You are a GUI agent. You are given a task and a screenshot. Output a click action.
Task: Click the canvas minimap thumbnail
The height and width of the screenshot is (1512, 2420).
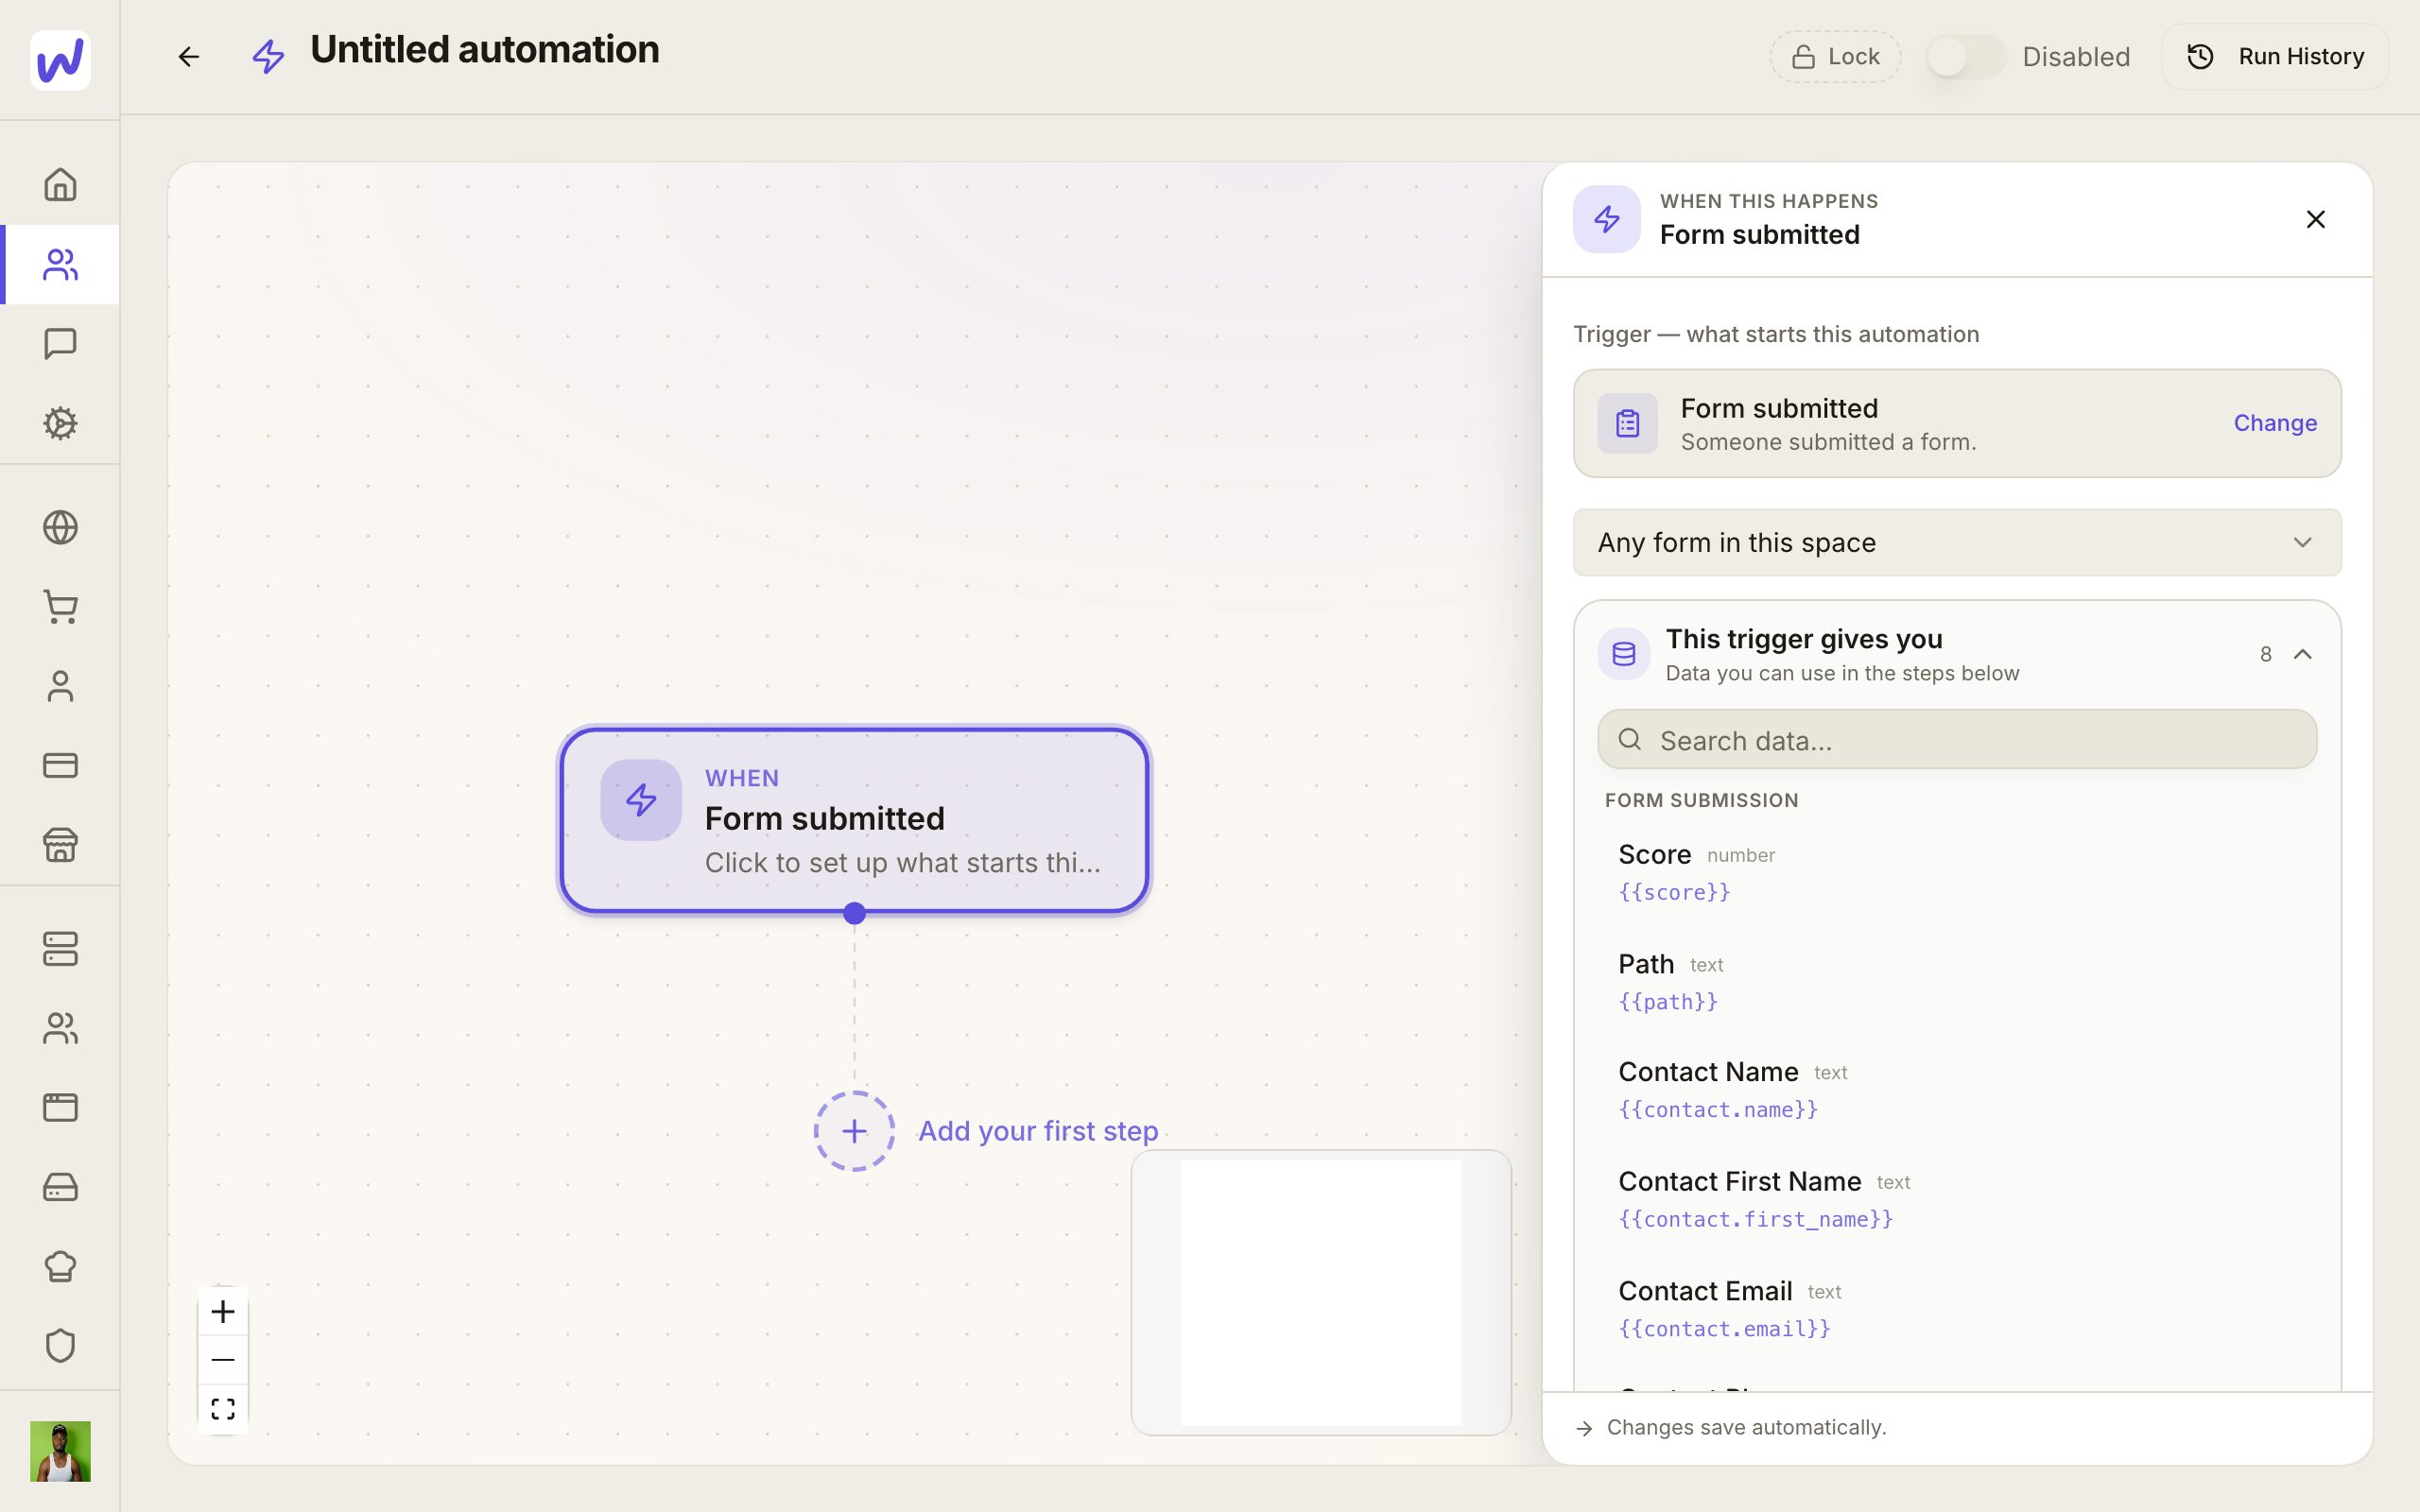(x=1320, y=1292)
